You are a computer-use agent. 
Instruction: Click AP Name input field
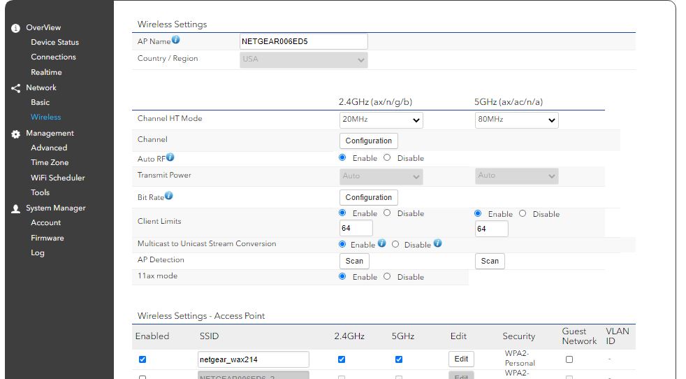(x=304, y=42)
